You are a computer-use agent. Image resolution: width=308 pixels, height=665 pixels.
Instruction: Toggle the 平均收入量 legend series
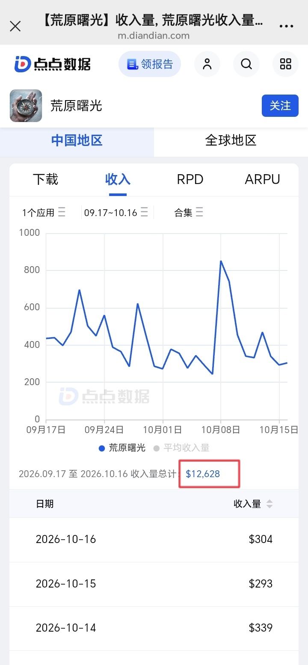[x=181, y=448]
